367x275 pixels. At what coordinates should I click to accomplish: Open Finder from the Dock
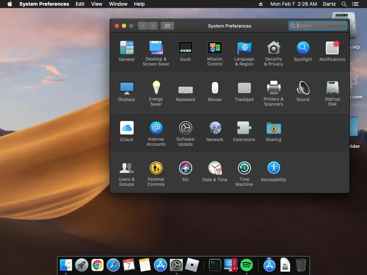[66, 265]
